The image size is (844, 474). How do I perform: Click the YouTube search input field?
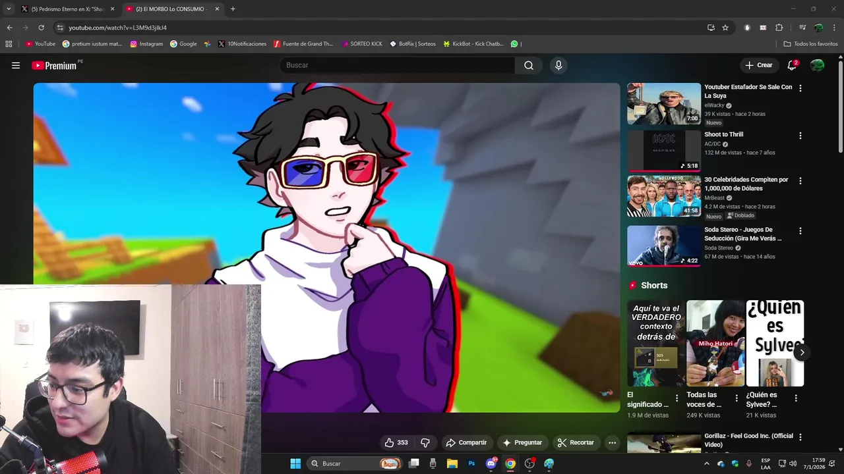(398, 65)
